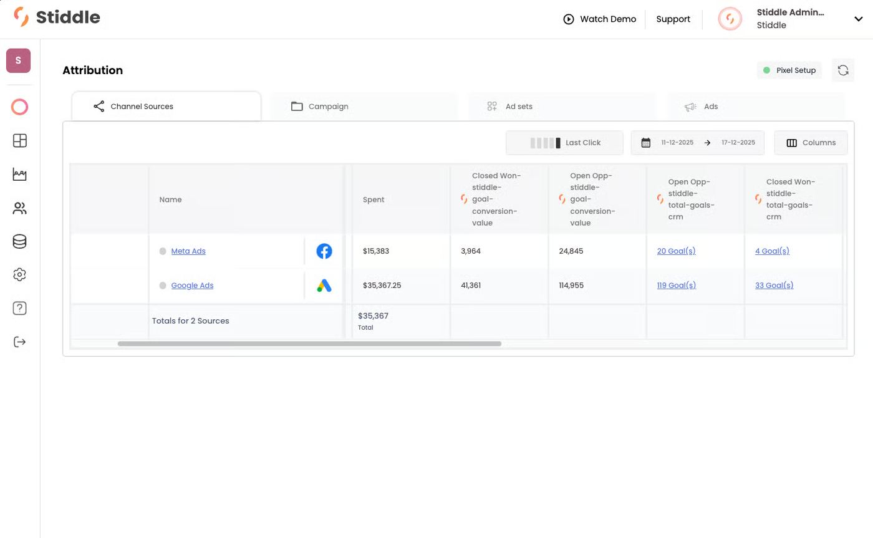Click the Stiddle Admin profile avatar
This screenshot has height=538, width=873.
[x=730, y=19]
